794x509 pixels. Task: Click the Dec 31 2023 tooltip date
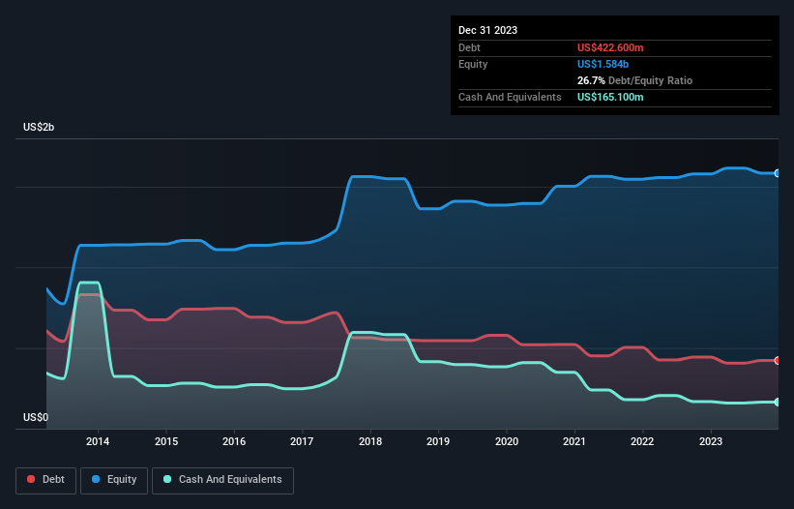pos(488,30)
